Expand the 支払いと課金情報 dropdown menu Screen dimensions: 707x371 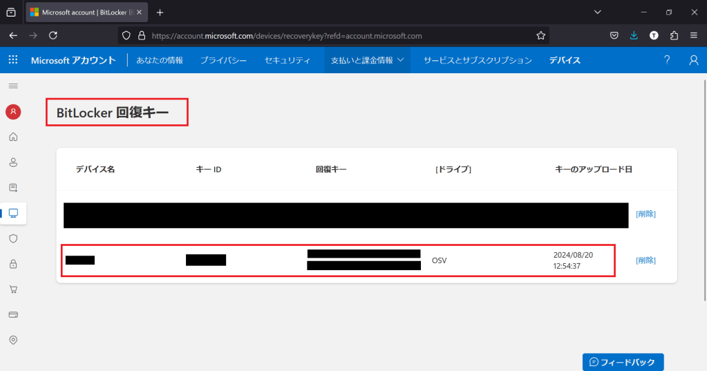[367, 60]
